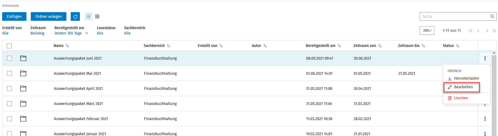Open the Bereitgestellt am filter 'letzten 365 Tage'

coord(68,33)
